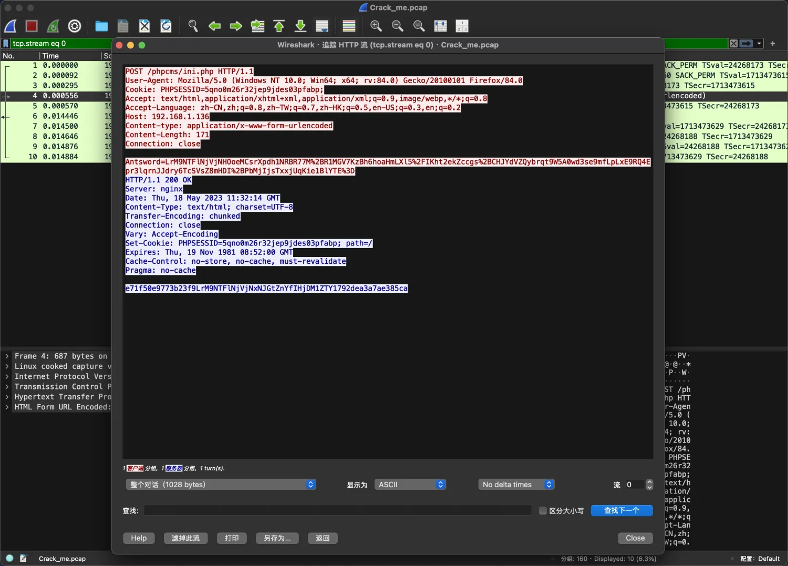Go forward with the green right arrow

(236, 26)
